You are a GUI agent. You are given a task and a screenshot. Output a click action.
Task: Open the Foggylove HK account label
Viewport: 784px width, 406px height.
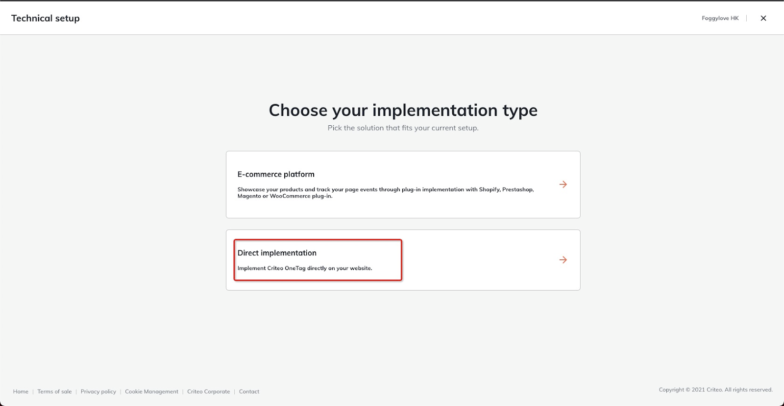coord(720,18)
